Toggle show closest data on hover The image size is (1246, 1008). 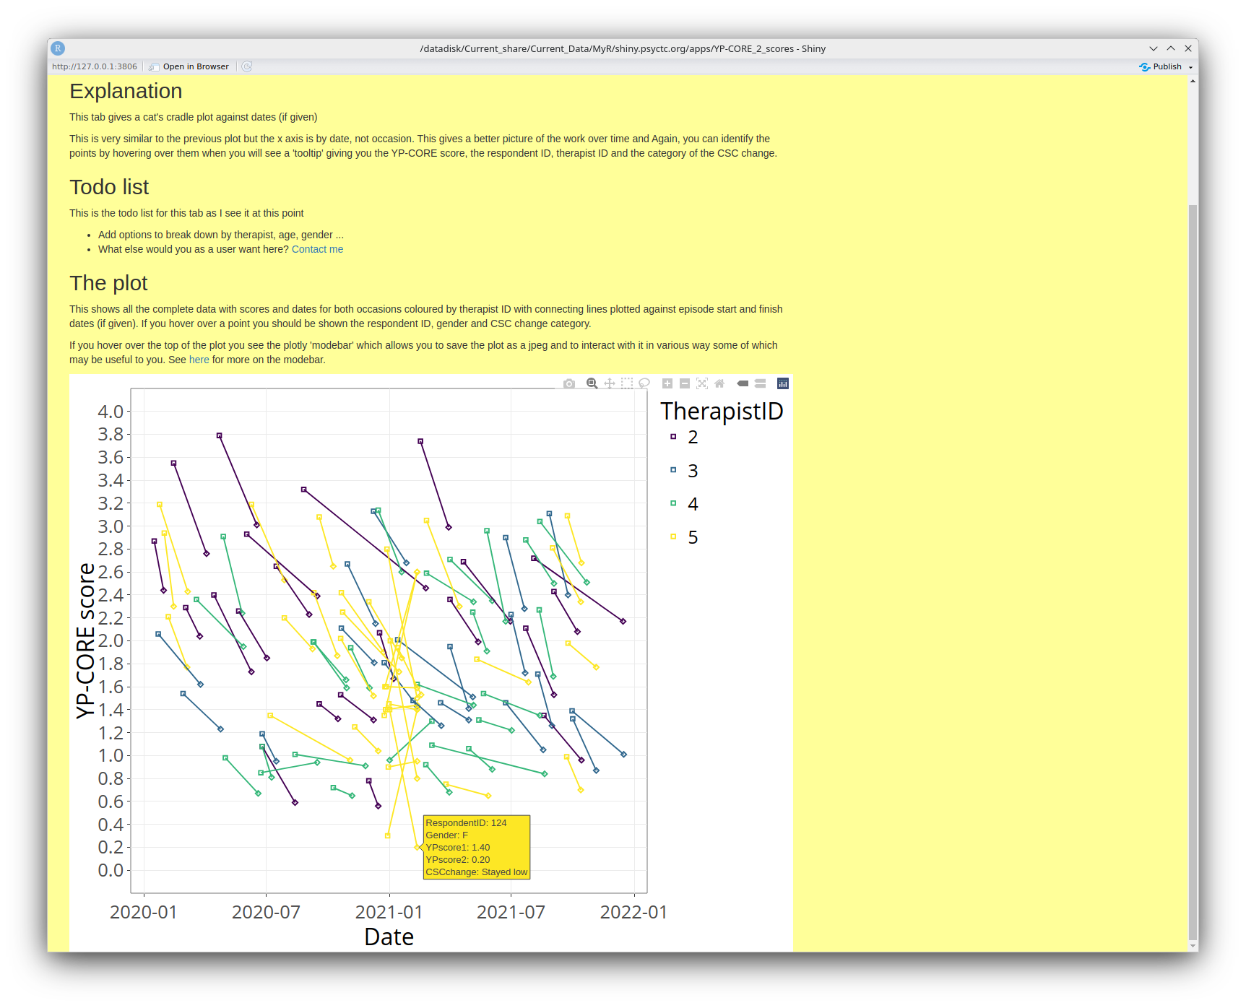743,383
